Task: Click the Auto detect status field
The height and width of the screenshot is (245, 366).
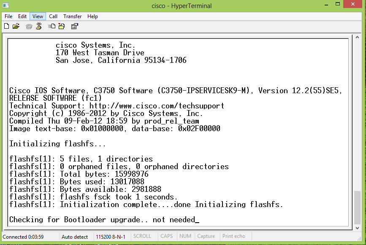Action: (76, 236)
